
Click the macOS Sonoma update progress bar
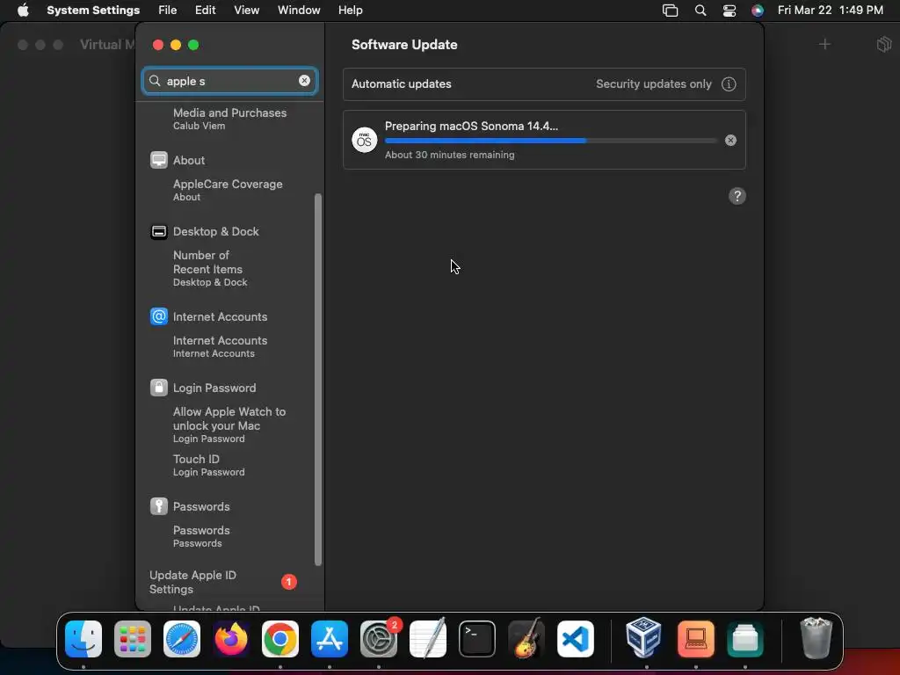tap(550, 141)
